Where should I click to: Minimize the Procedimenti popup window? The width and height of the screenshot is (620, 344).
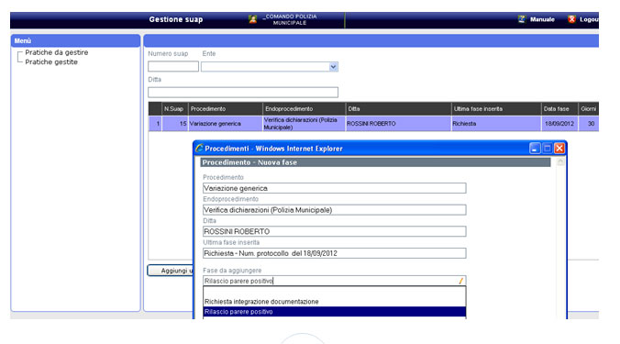(535, 149)
